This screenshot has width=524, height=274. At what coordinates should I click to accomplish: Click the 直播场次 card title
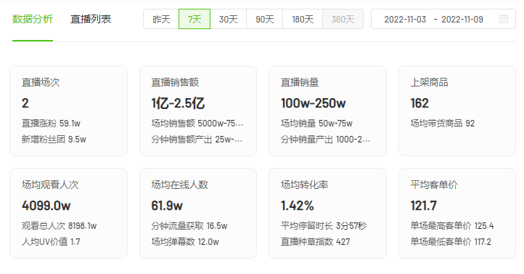point(41,82)
